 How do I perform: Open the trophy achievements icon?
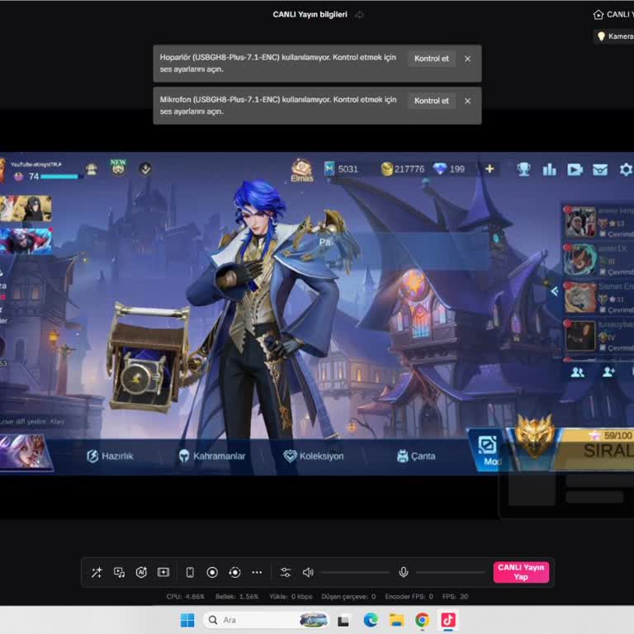[523, 169]
